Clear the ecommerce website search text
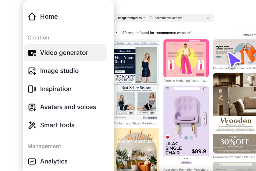This screenshot has width=256, height=171. tap(208, 18)
